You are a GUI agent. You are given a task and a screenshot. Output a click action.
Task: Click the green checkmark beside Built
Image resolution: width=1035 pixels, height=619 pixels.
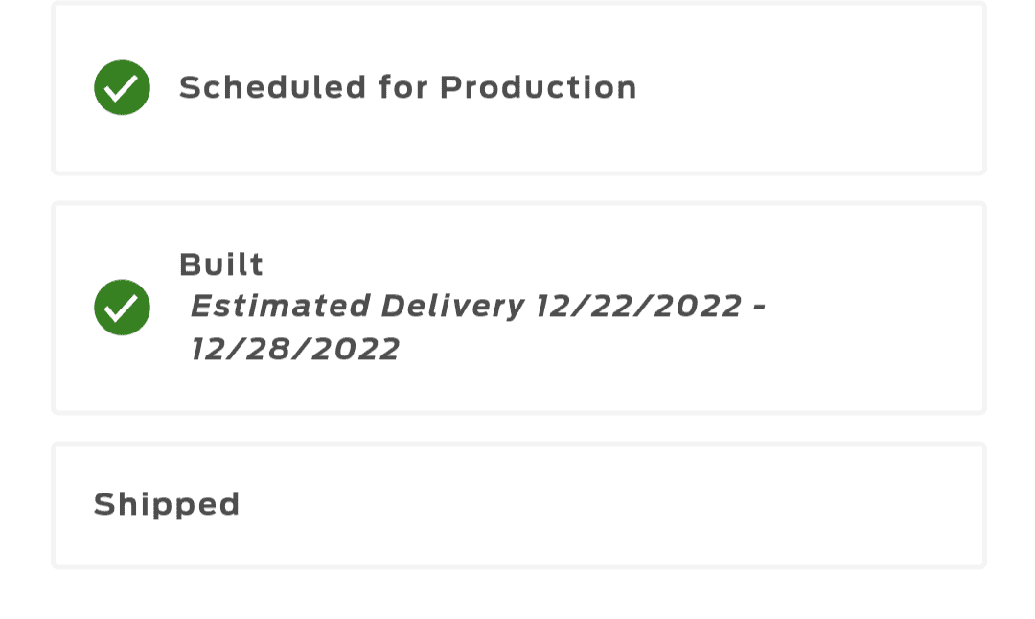tap(122, 308)
